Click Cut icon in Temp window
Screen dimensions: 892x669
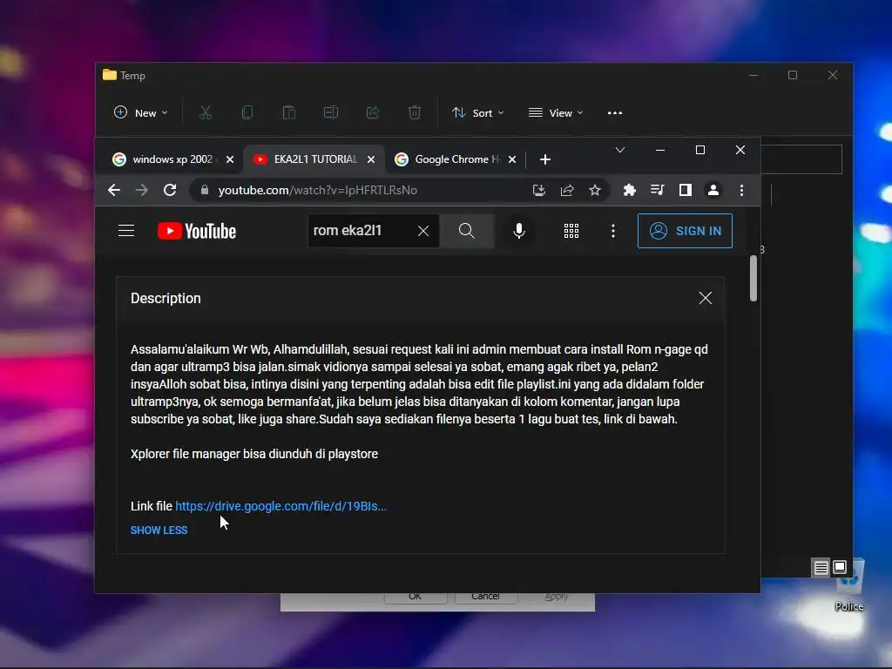[x=206, y=112]
